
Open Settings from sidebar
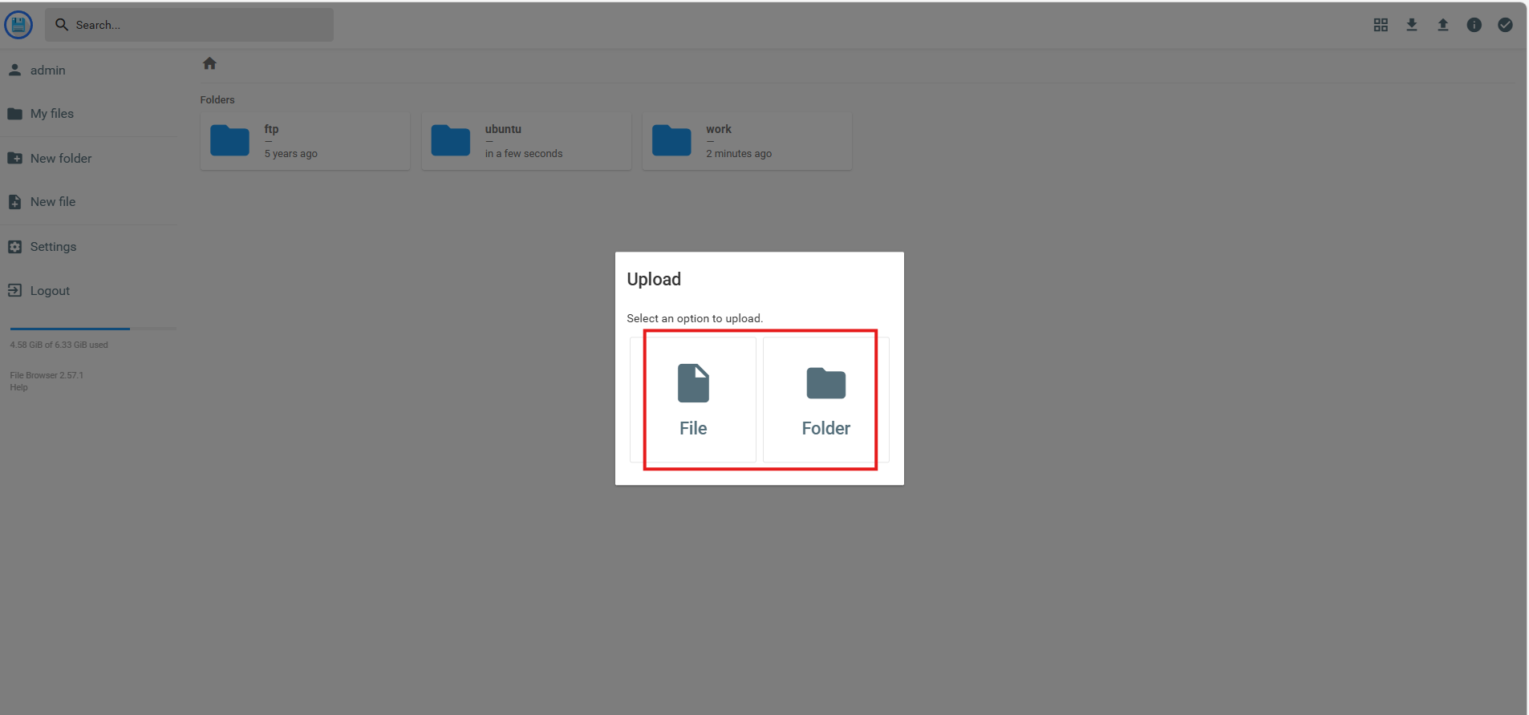(x=53, y=247)
